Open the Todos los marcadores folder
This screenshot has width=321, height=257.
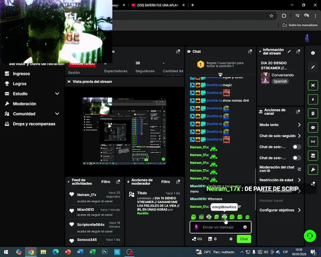300,25
